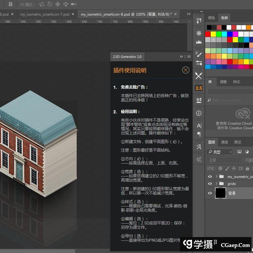Open the Character panel icon

(199, 126)
